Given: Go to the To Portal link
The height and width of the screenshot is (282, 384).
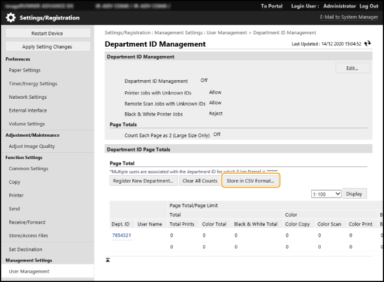Looking at the screenshot, I should (x=272, y=6).
